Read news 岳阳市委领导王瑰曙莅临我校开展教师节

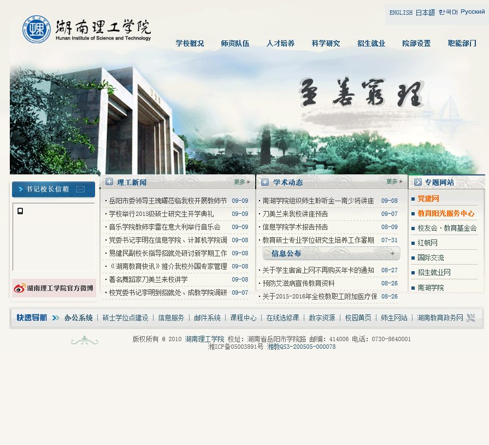pyautogui.click(x=168, y=201)
